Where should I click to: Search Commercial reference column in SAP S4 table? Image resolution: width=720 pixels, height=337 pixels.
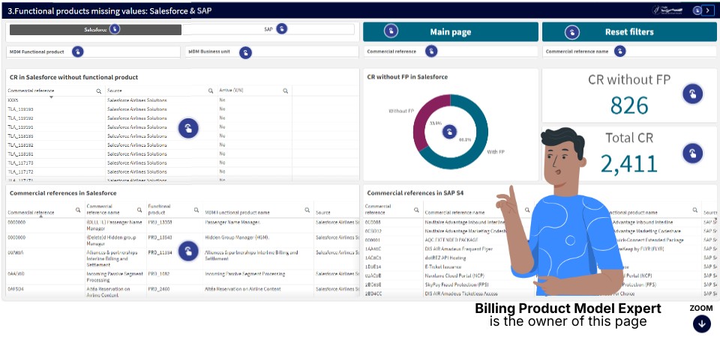click(x=416, y=210)
